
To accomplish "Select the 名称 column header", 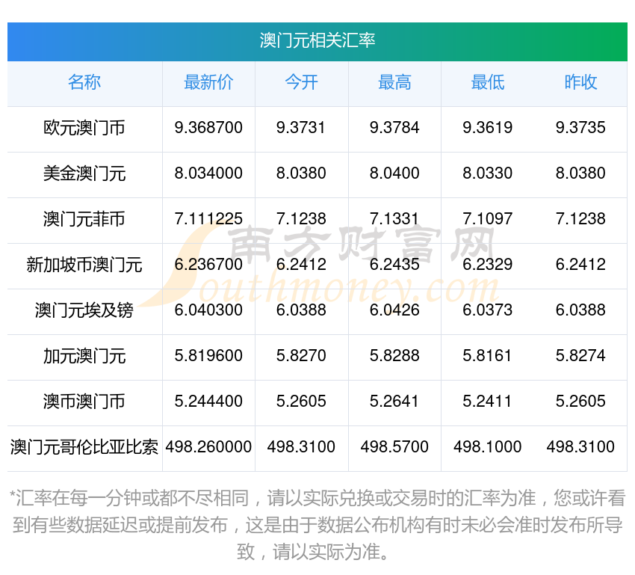I will tap(84, 82).
